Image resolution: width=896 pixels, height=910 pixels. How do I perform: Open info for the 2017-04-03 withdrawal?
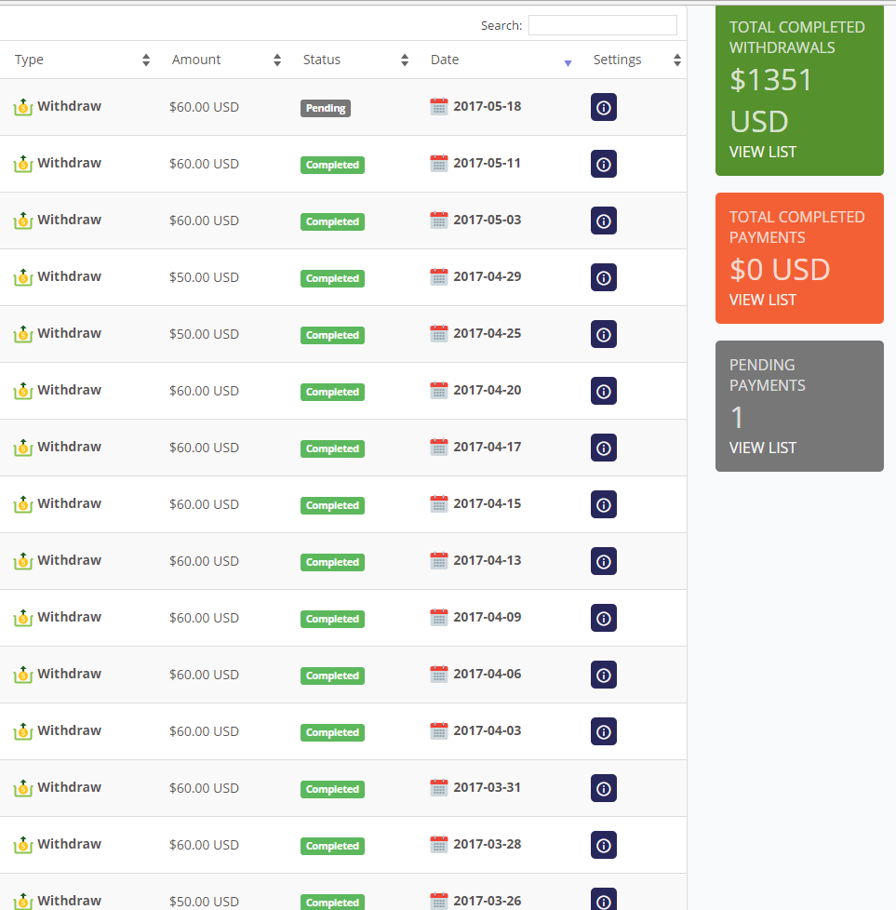(x=604, y=732)
